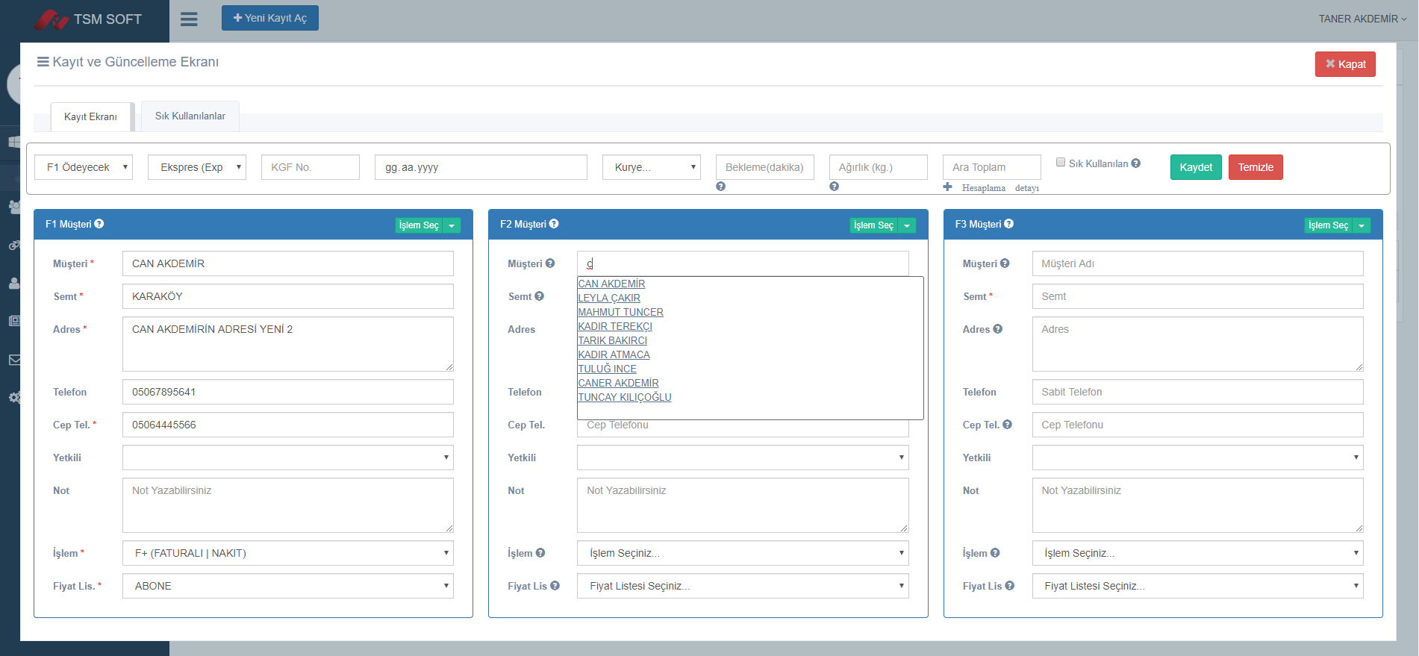Screen dimensions: 1419x656
Task: Click help icon next to F1 Müşteri title
Action: 99,224
